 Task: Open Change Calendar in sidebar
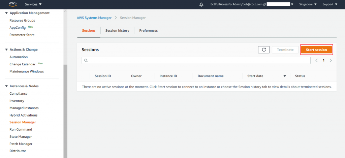23,64
